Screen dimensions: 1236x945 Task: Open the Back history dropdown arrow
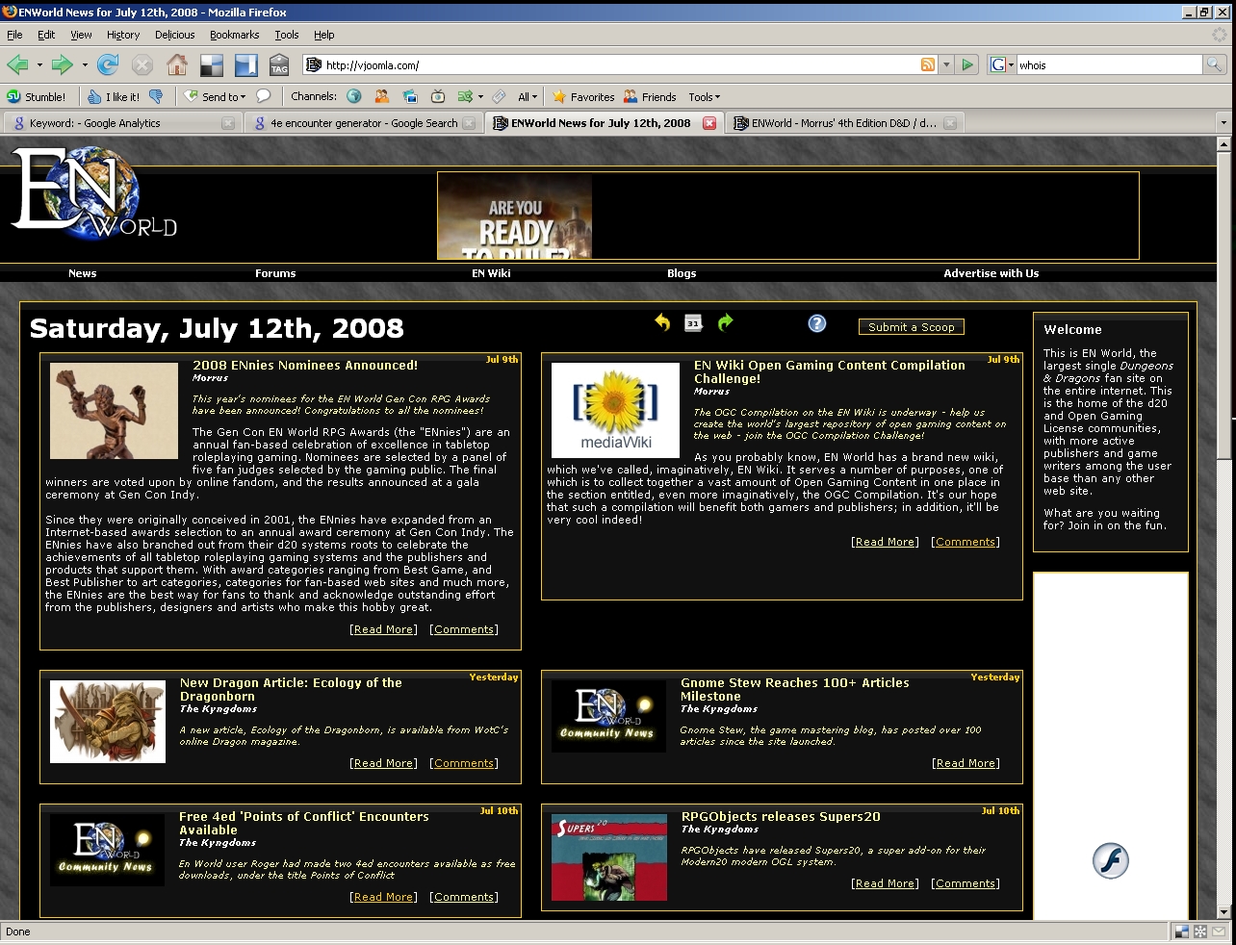coord(39,65)
